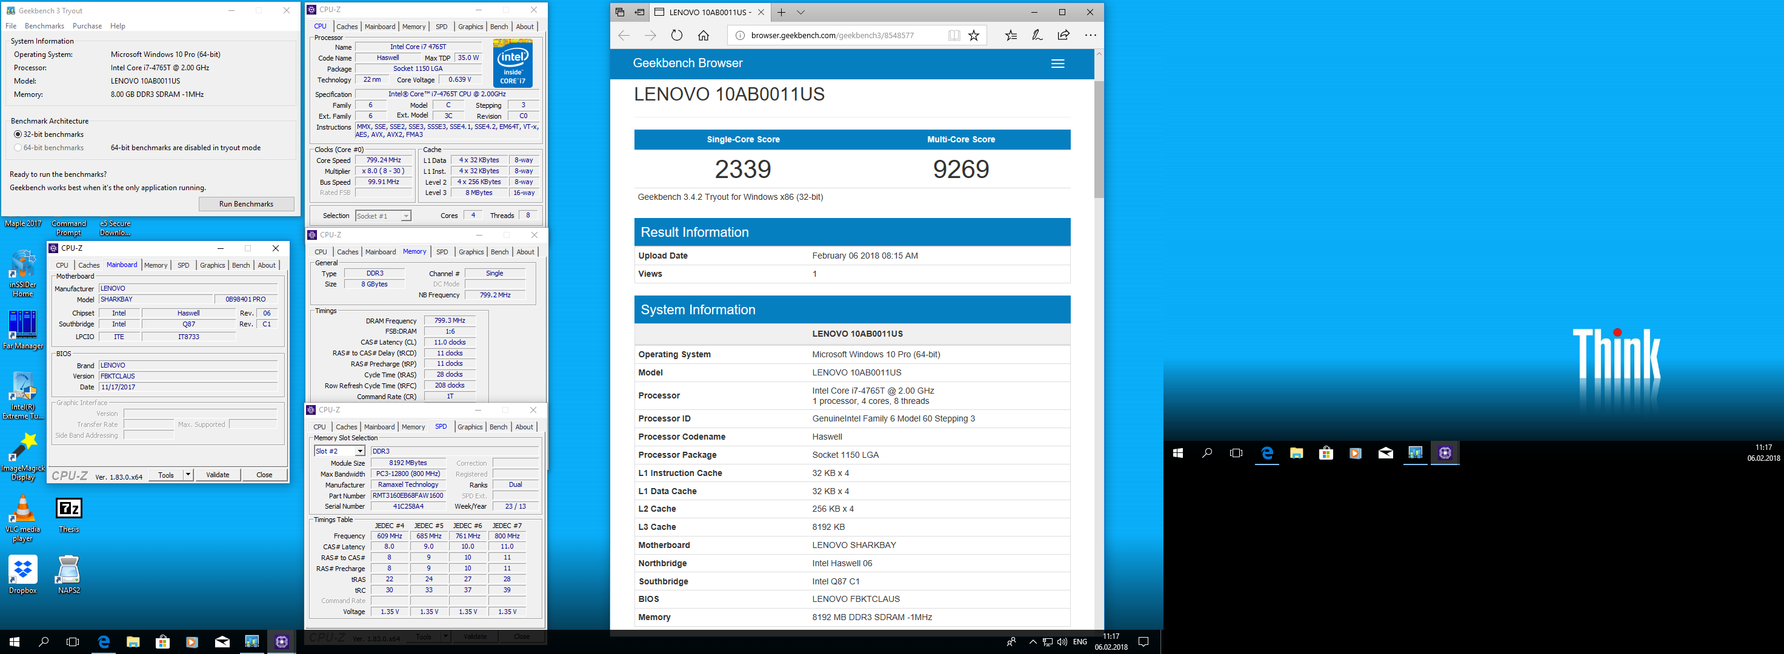Click the Edge page vertical scrollbar thumb
1784x654 pixels.
(x=1099, y=139)
